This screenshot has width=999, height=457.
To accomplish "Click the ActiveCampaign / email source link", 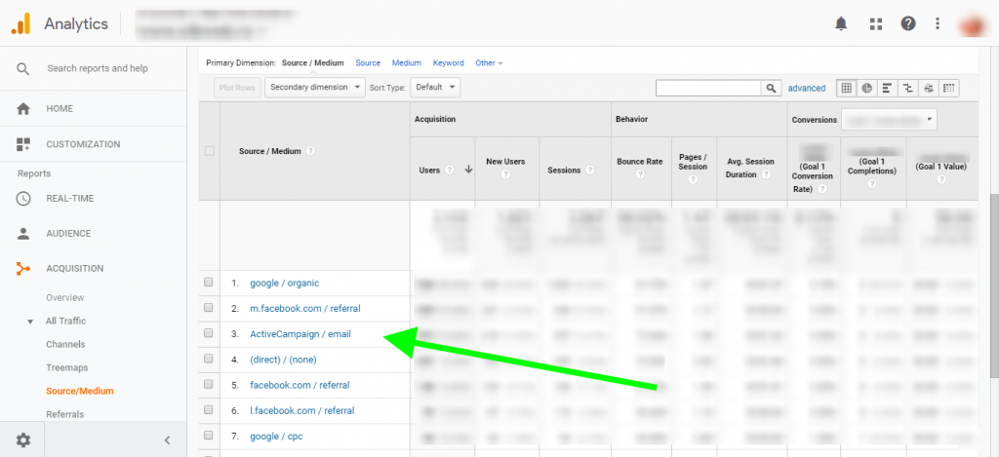I will point(300,333).
